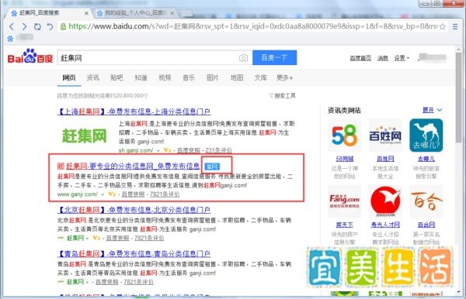Screen dimensions: 466x299
Task: Click the 百合网 site logo
Action: pos(426,201)
